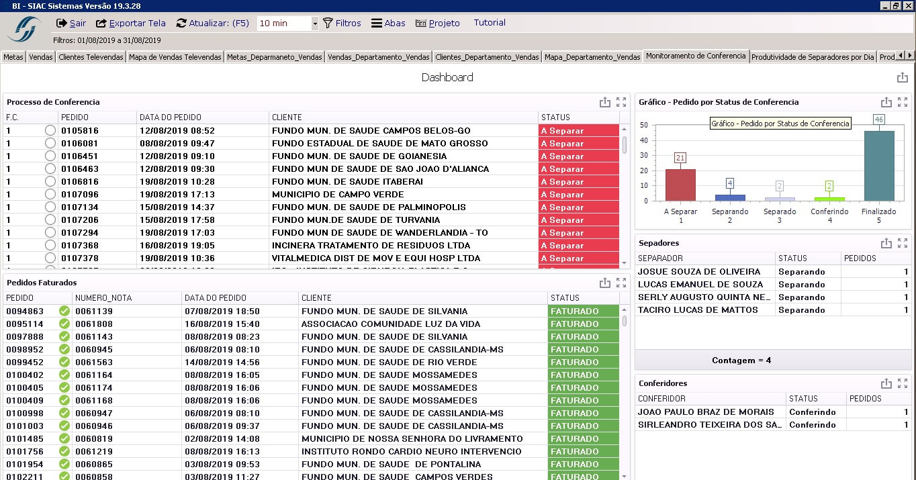The height and width of the screenshot is (480, 916).
Task: Click green check icon for pedido 0098952
Action: (x=64, y=349)
